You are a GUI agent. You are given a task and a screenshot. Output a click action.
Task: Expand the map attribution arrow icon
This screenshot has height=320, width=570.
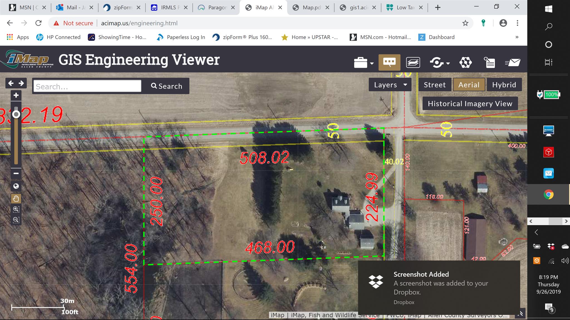(521, 314)
